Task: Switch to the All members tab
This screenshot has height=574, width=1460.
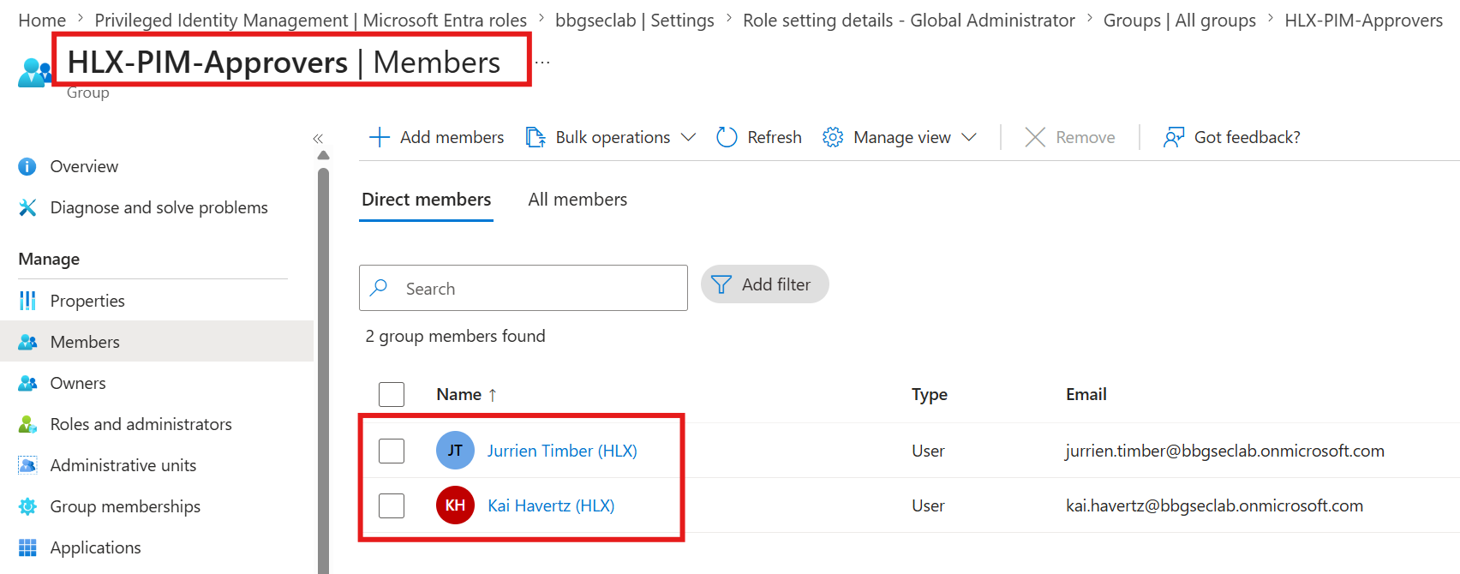Action: [x=577, y=200]
